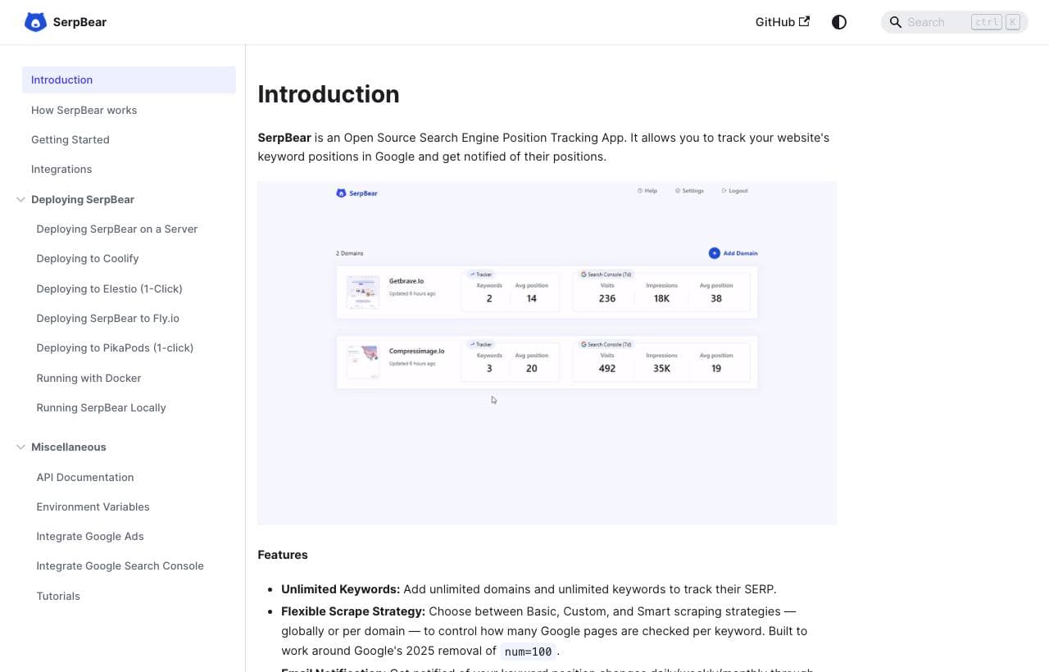Click Logout in the dashboard screenshot
This screenshot has width=1049, height=672.
click(x=734, y=191)
